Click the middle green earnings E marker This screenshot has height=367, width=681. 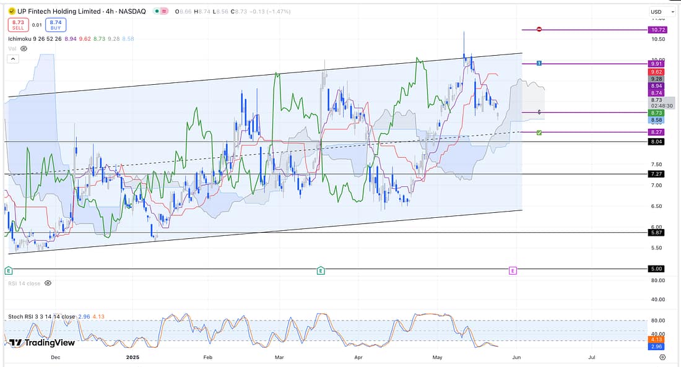coord(321,270)
